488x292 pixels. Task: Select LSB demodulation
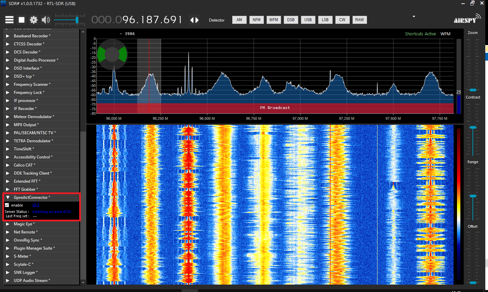[325, 20]
